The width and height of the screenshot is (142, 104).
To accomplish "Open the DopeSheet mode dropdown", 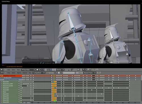I will [x=39, y=73].
